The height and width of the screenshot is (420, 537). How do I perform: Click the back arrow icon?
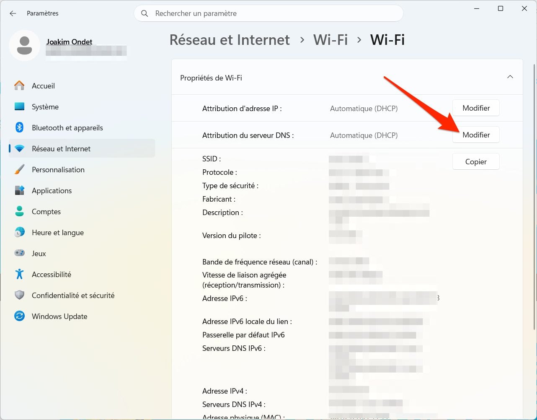[x=13, y=13]
